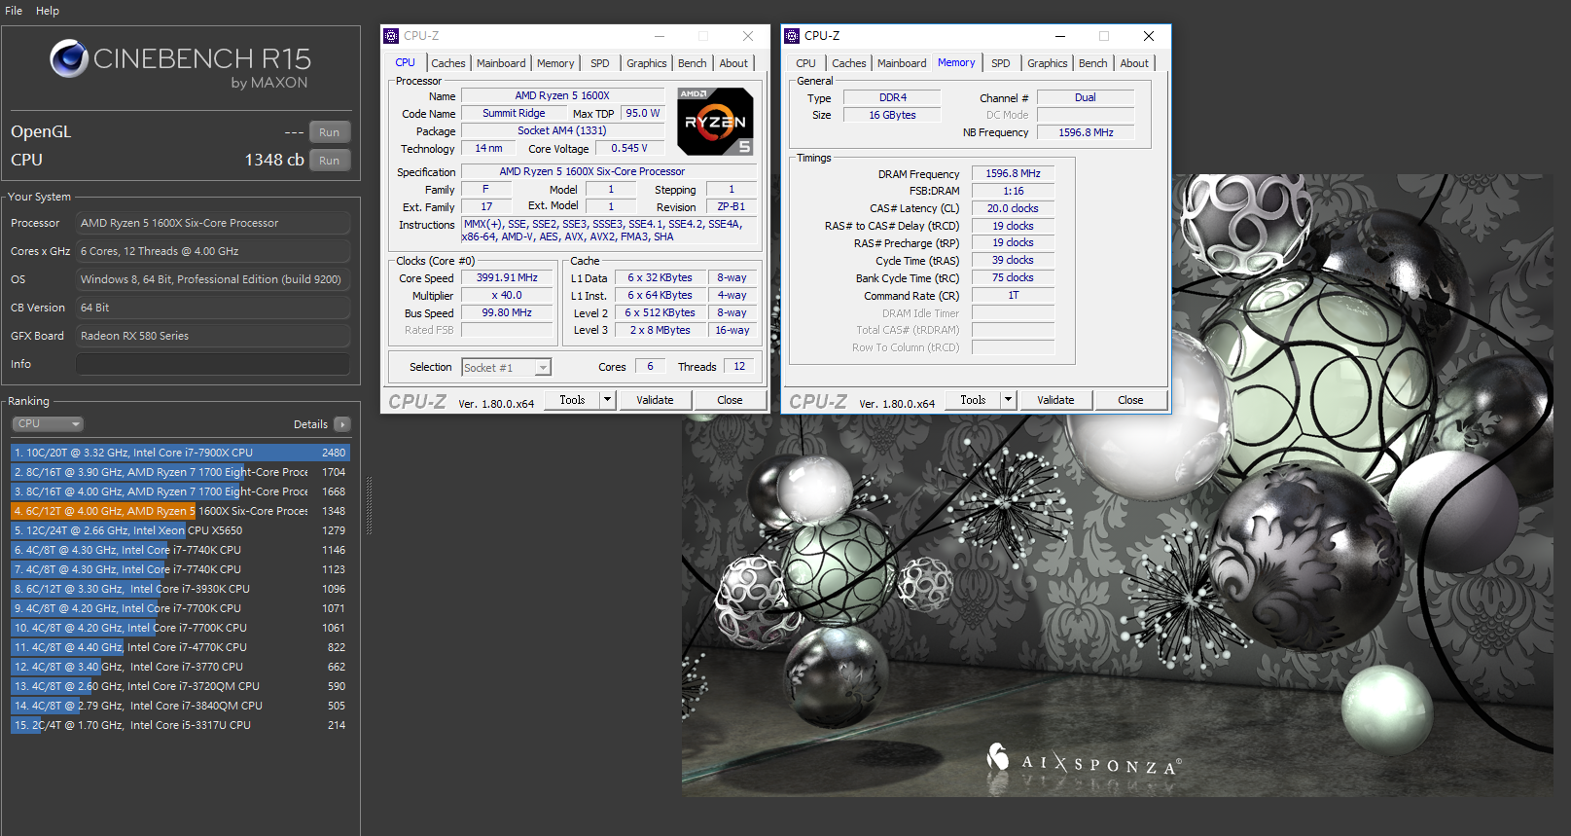Select ranking row Intel Xeon CPU X5650
Screen dimensions: 1571x836
click(180, 530)
